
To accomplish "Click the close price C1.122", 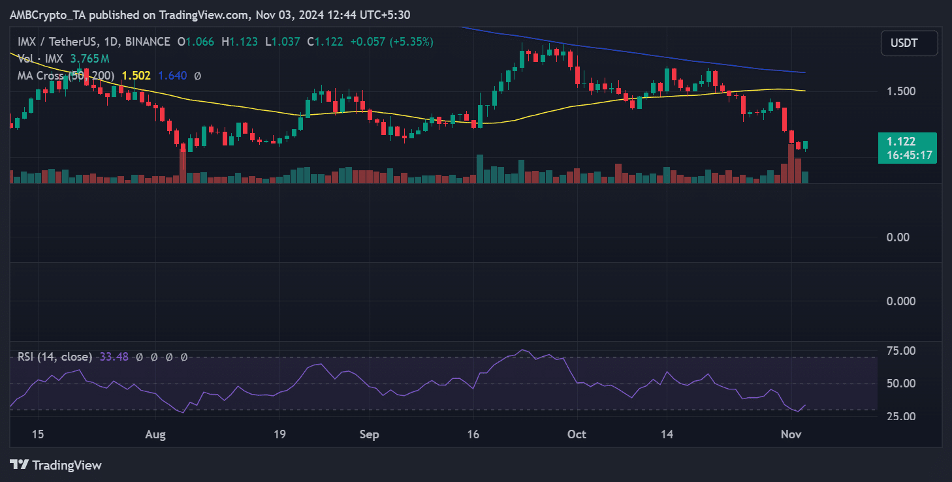I will point(326,42).
